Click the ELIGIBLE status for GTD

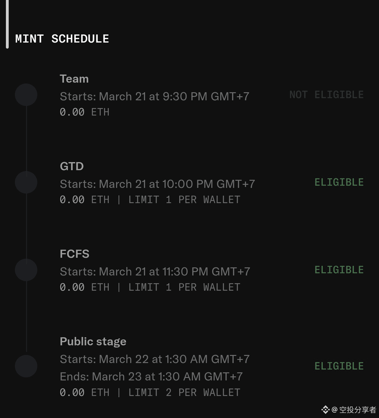339,182
